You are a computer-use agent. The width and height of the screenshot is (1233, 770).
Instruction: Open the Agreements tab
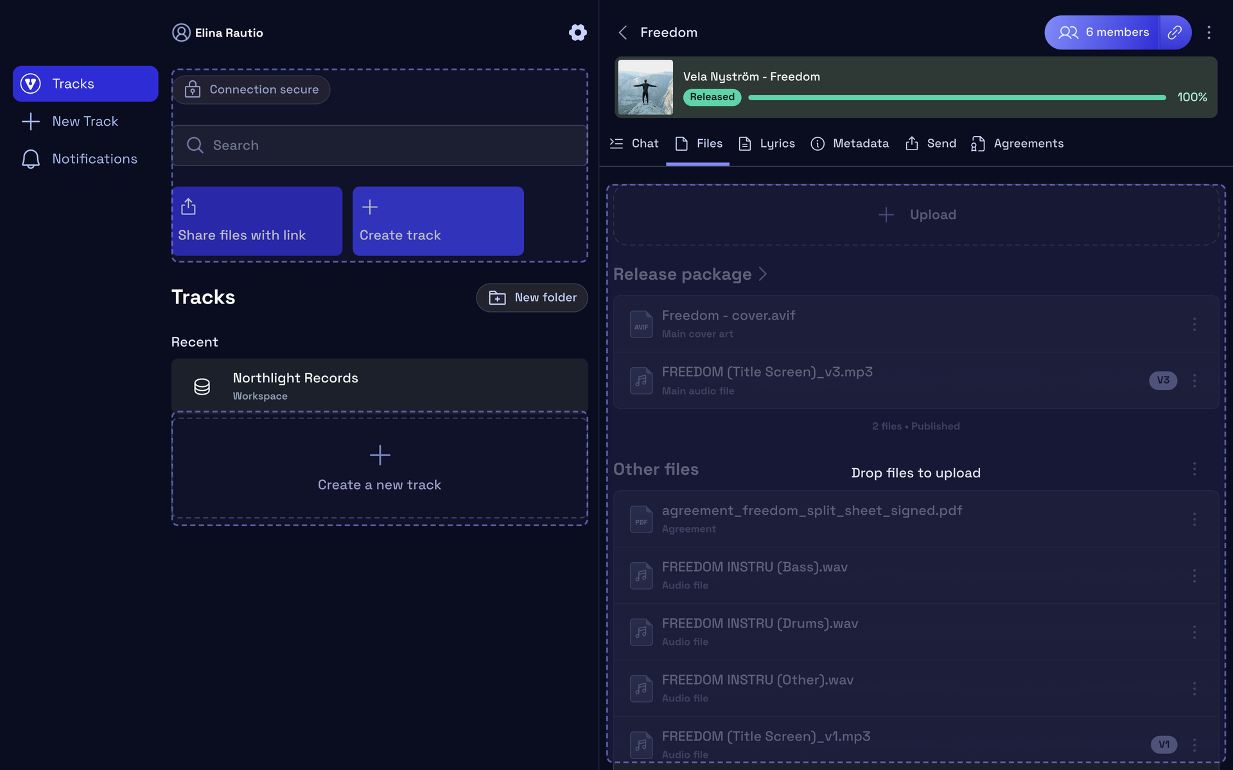(x=1017, y=144)
